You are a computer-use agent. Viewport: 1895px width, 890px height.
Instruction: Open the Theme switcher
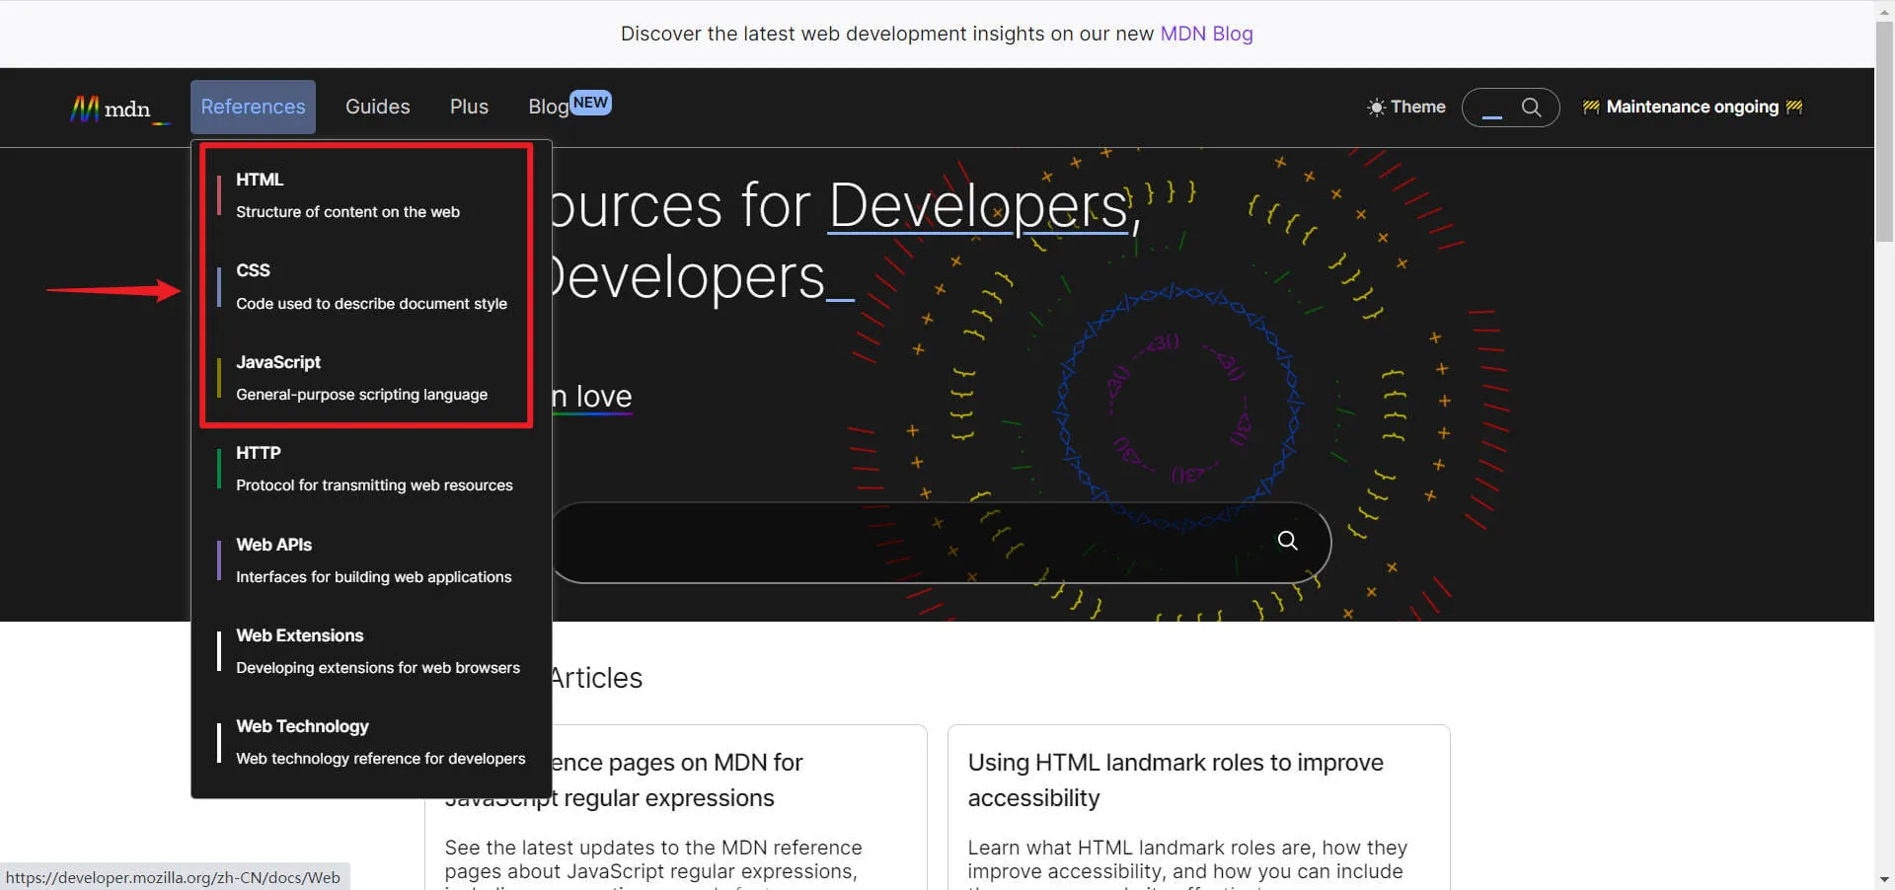(x=1405, y=108)
